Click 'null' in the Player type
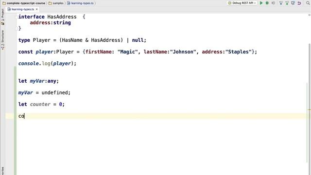 point(138,40)
